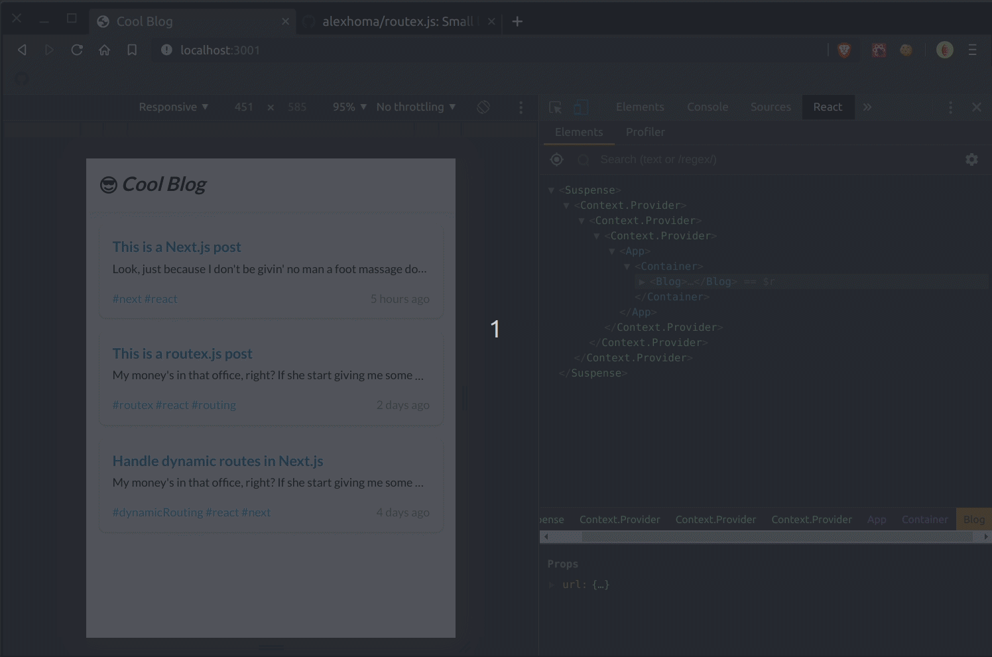This screenshot has height=657, width=992.
Task: Click the React tree search field
Action: (769, 159)
